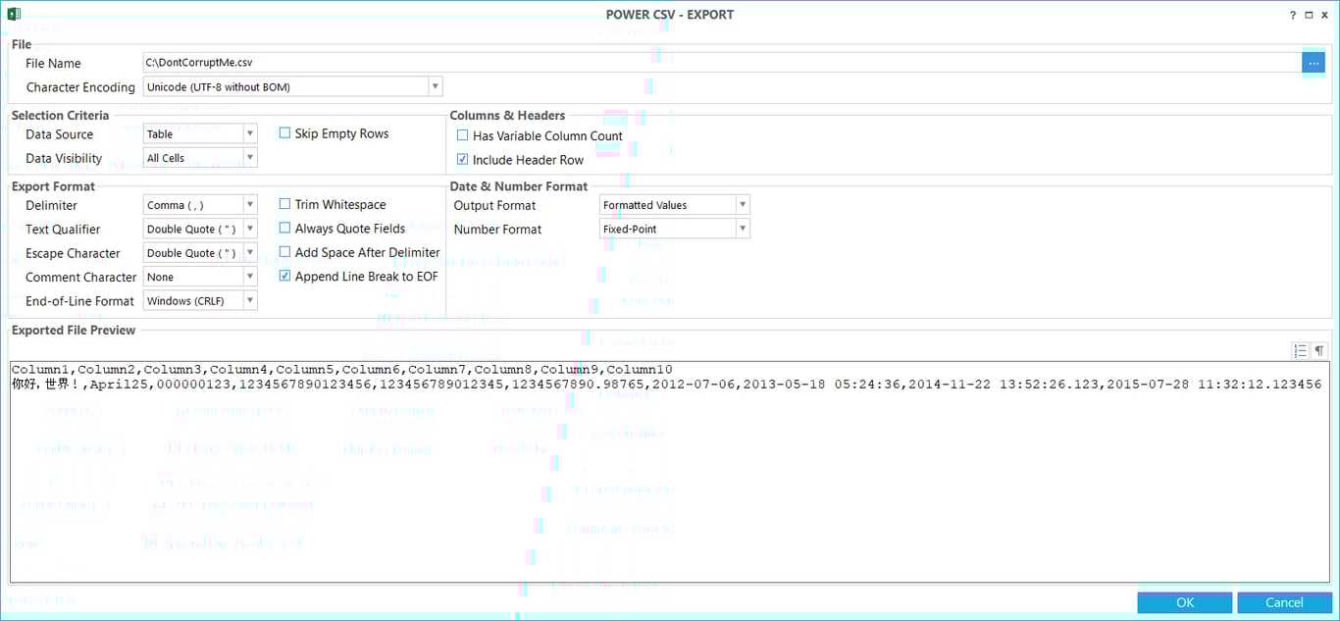Click the April25 data row in preview
Screen dimensions: 1340x621
click(x=667, y=385)
